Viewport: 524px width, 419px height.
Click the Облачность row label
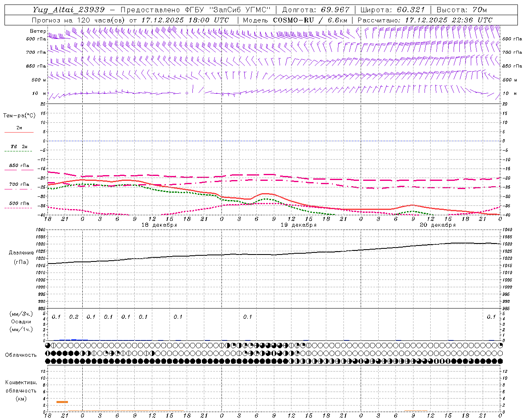(21, 355)
